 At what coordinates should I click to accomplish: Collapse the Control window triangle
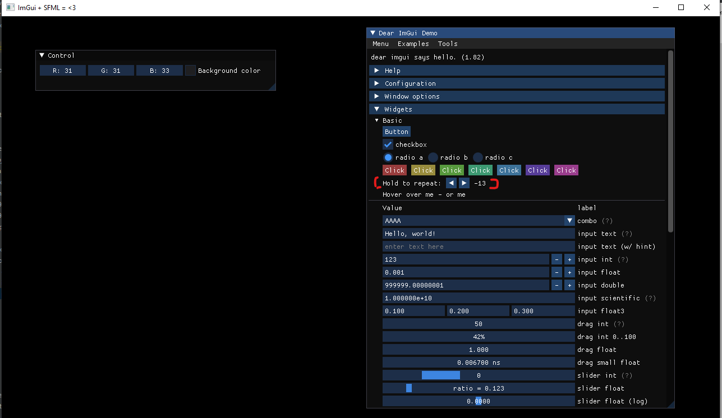42,55
